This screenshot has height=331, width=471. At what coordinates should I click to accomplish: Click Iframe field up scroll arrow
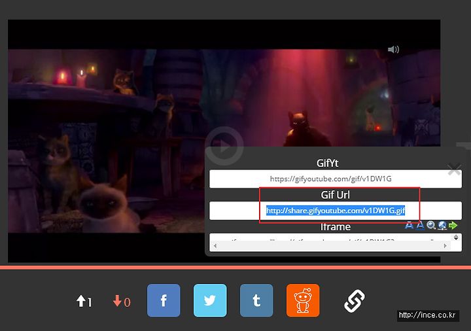click(x=456, y=236)
